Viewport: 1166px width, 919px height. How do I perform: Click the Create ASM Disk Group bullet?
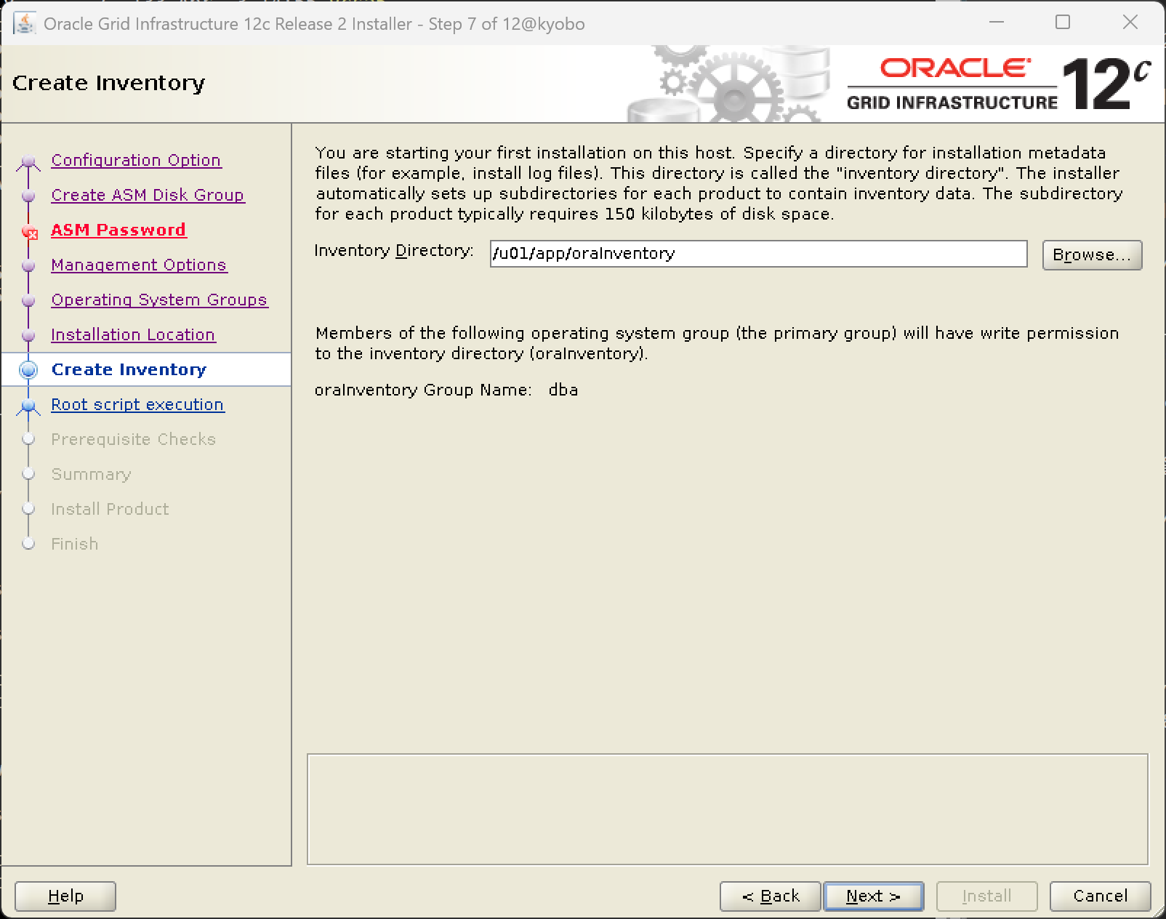point(28,196)
